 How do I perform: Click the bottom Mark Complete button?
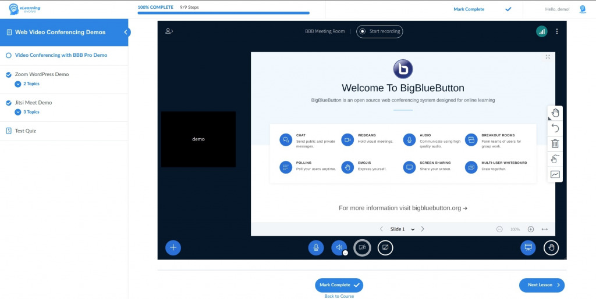(339, 285)
